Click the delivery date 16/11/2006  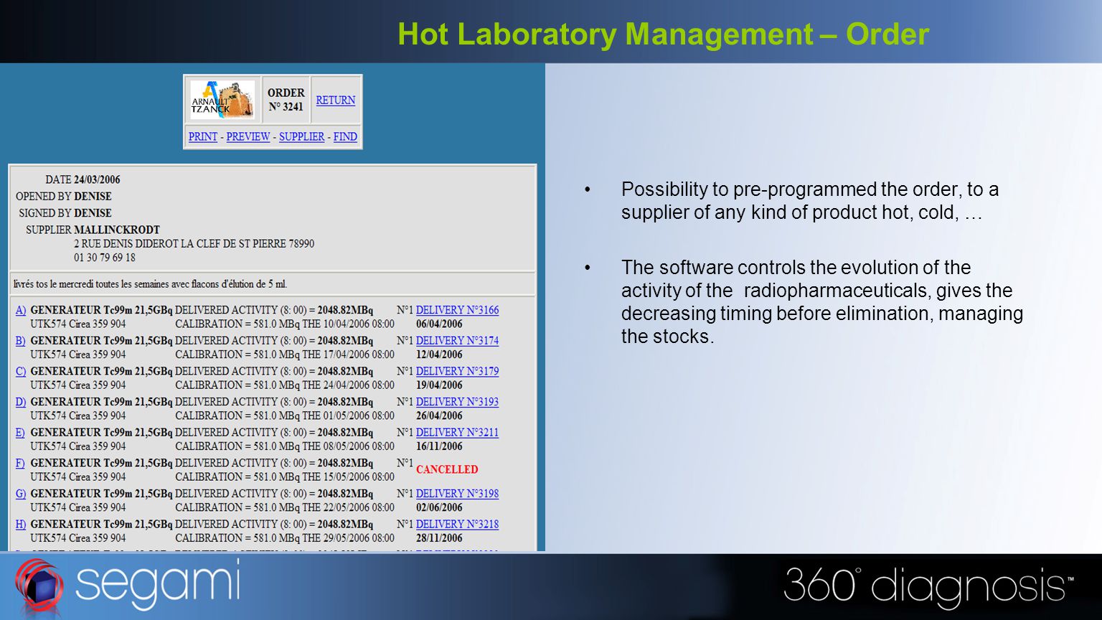[439, 446]
